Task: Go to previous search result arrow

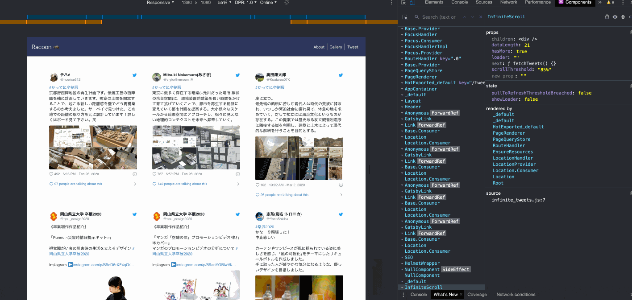Action: coord(464,17)
